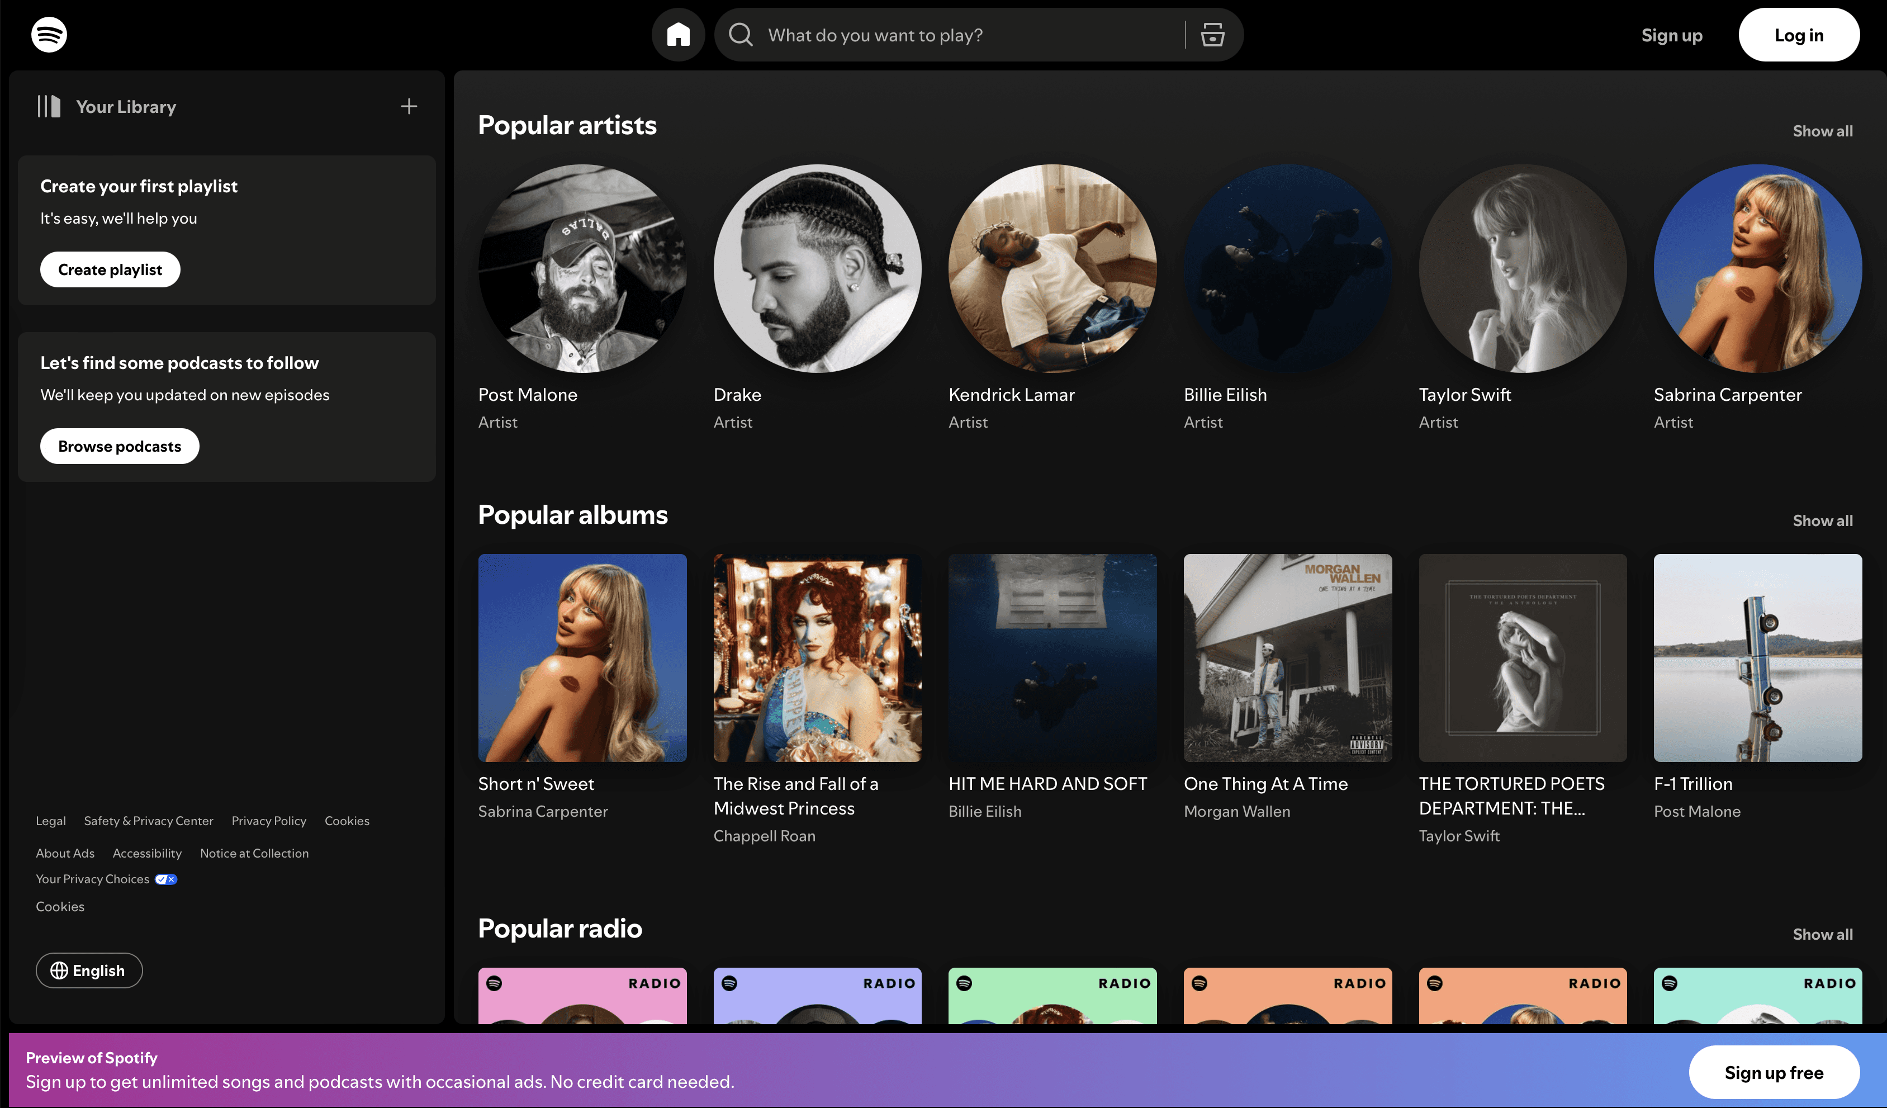The image size is (1887, 1108).
Task: Click Chappell Roan artist text
Action: [765, 836]
